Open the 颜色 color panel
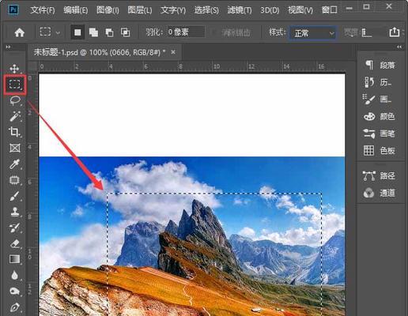Viewport: 408px width, 316px height. pyautogui.click(x=380, y=116)
